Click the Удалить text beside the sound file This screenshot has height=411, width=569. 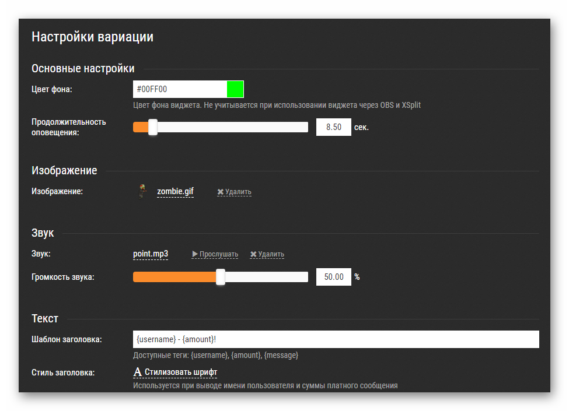[271, 254]
